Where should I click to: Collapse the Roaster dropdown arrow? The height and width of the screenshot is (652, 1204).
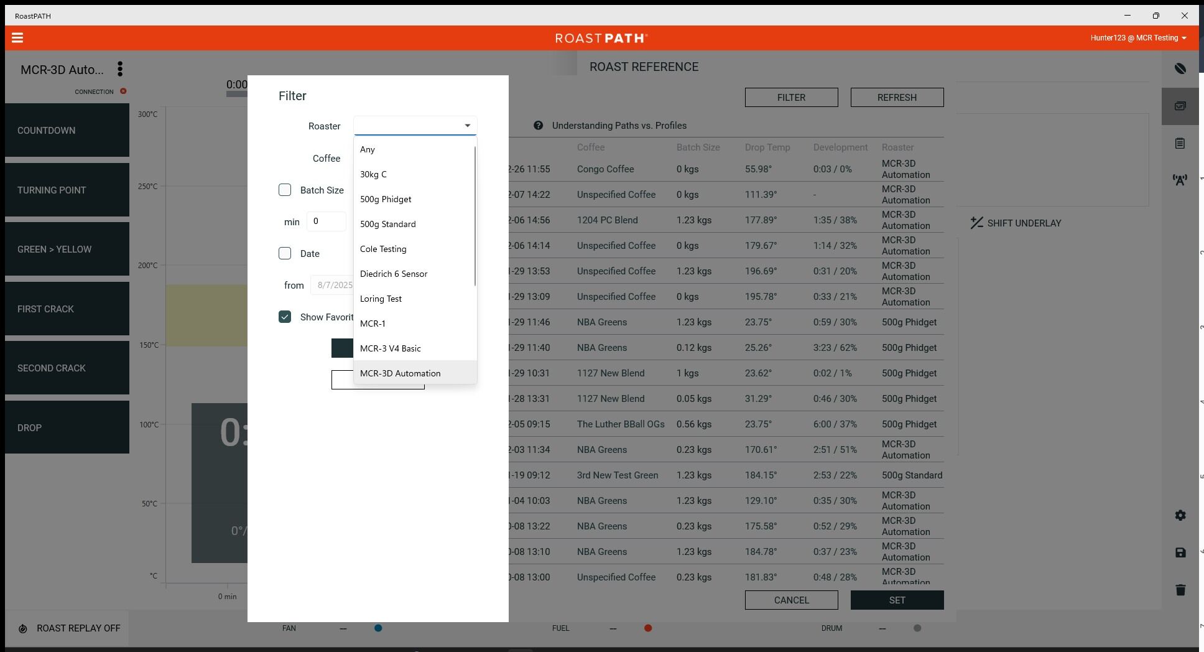coord(468,126)
